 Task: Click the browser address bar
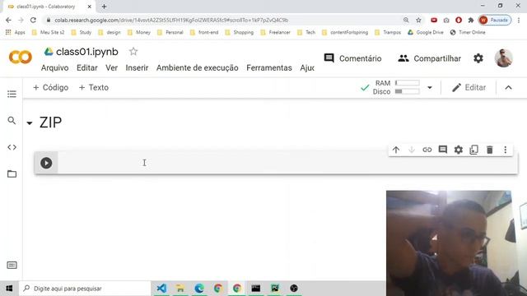point(222,20)
